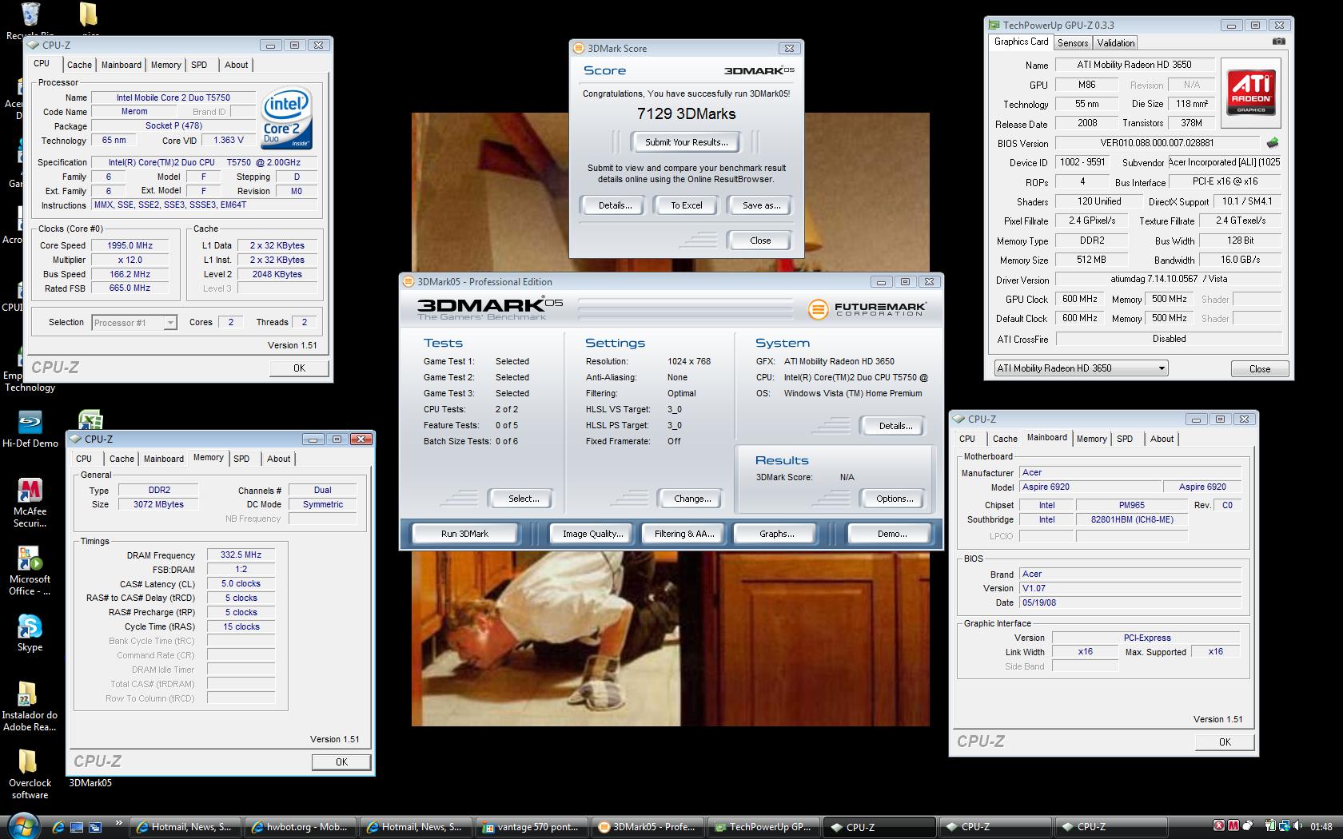Open Options under Results
Screen dimensions: 1343x839
[x=895, y=499]
